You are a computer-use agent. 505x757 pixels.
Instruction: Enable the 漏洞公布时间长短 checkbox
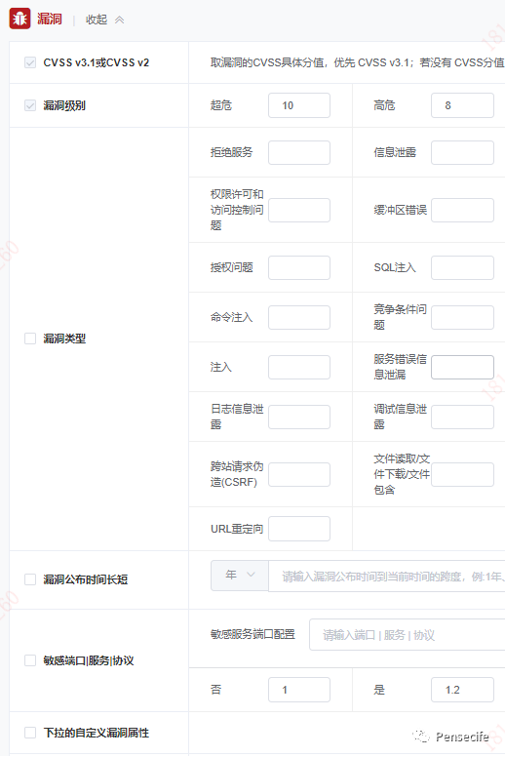[x=30, y=579]
